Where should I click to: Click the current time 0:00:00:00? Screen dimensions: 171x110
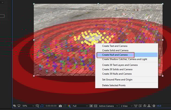51,106
